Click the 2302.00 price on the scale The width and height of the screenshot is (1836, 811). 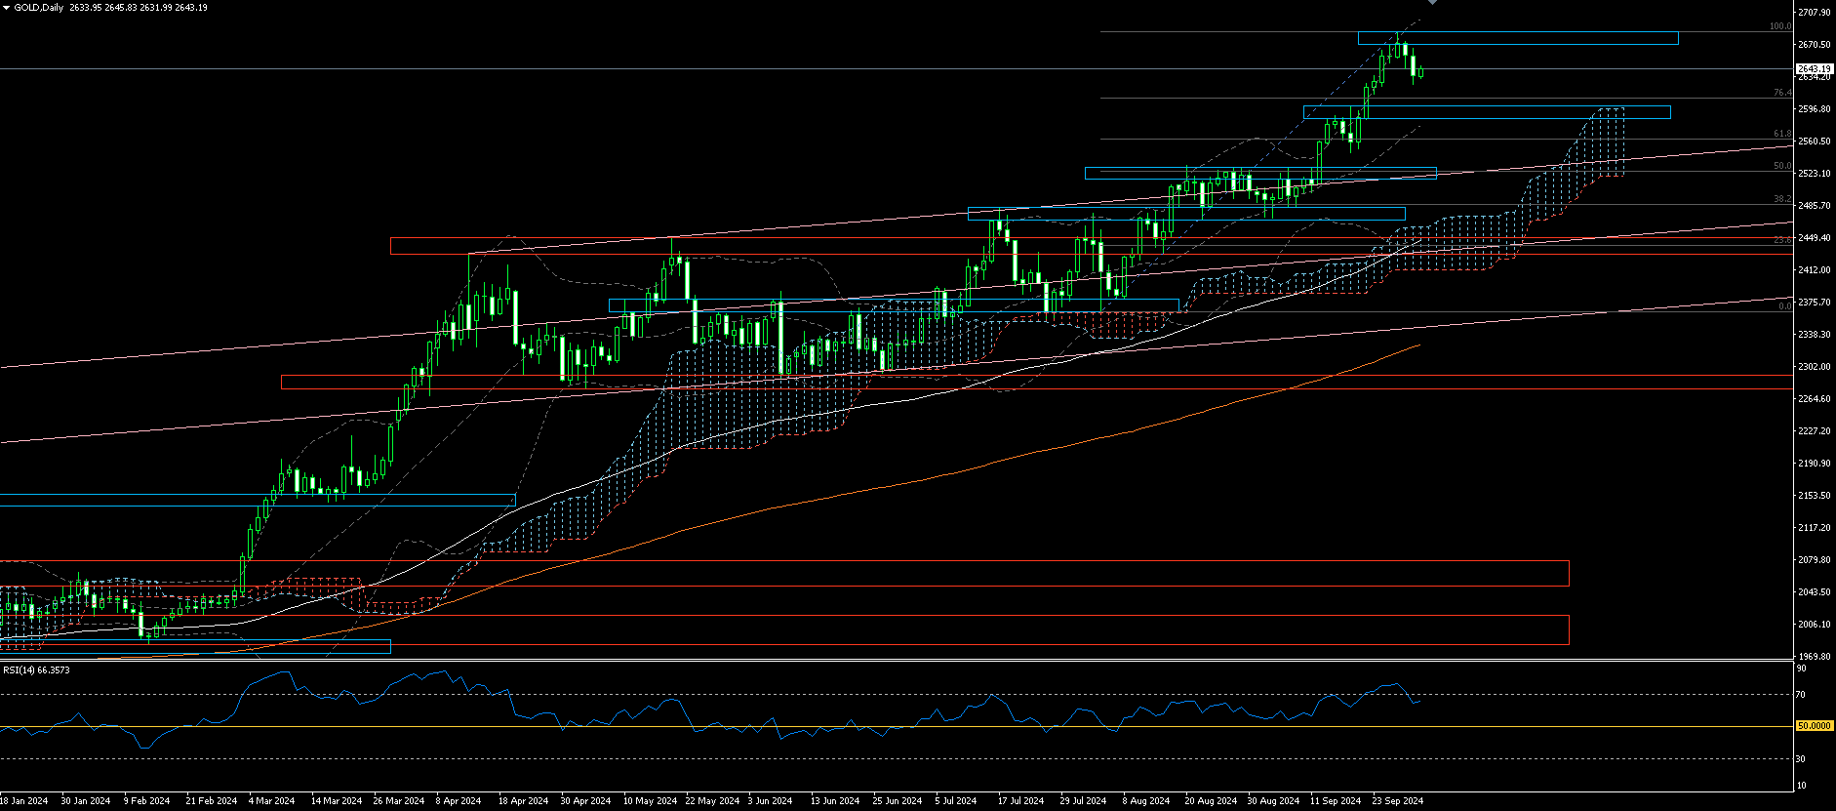coord(1814,367)
